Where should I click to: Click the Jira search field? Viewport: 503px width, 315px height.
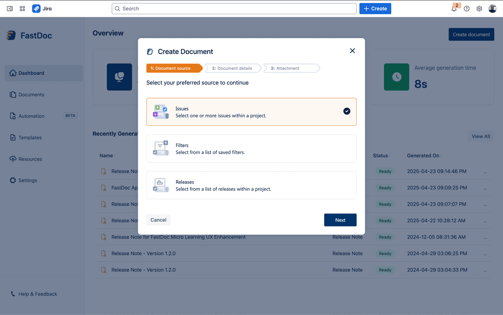(234, 9)
